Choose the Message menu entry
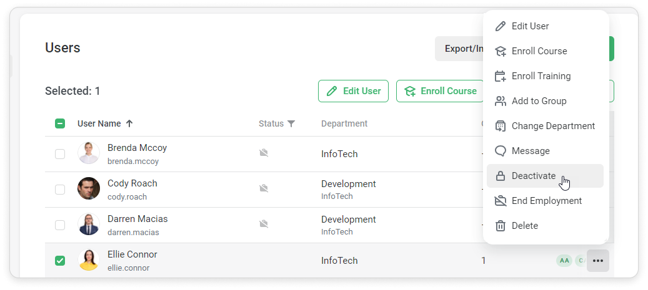 (x=531, y=151)
